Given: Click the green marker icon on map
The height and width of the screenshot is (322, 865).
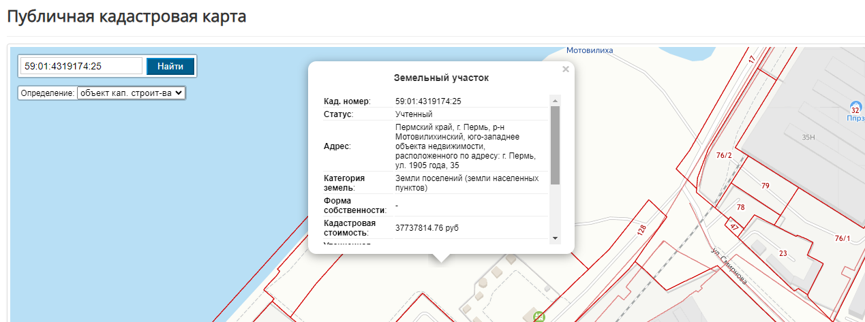Looking at the screenshot, I should [x=538, y=317].
